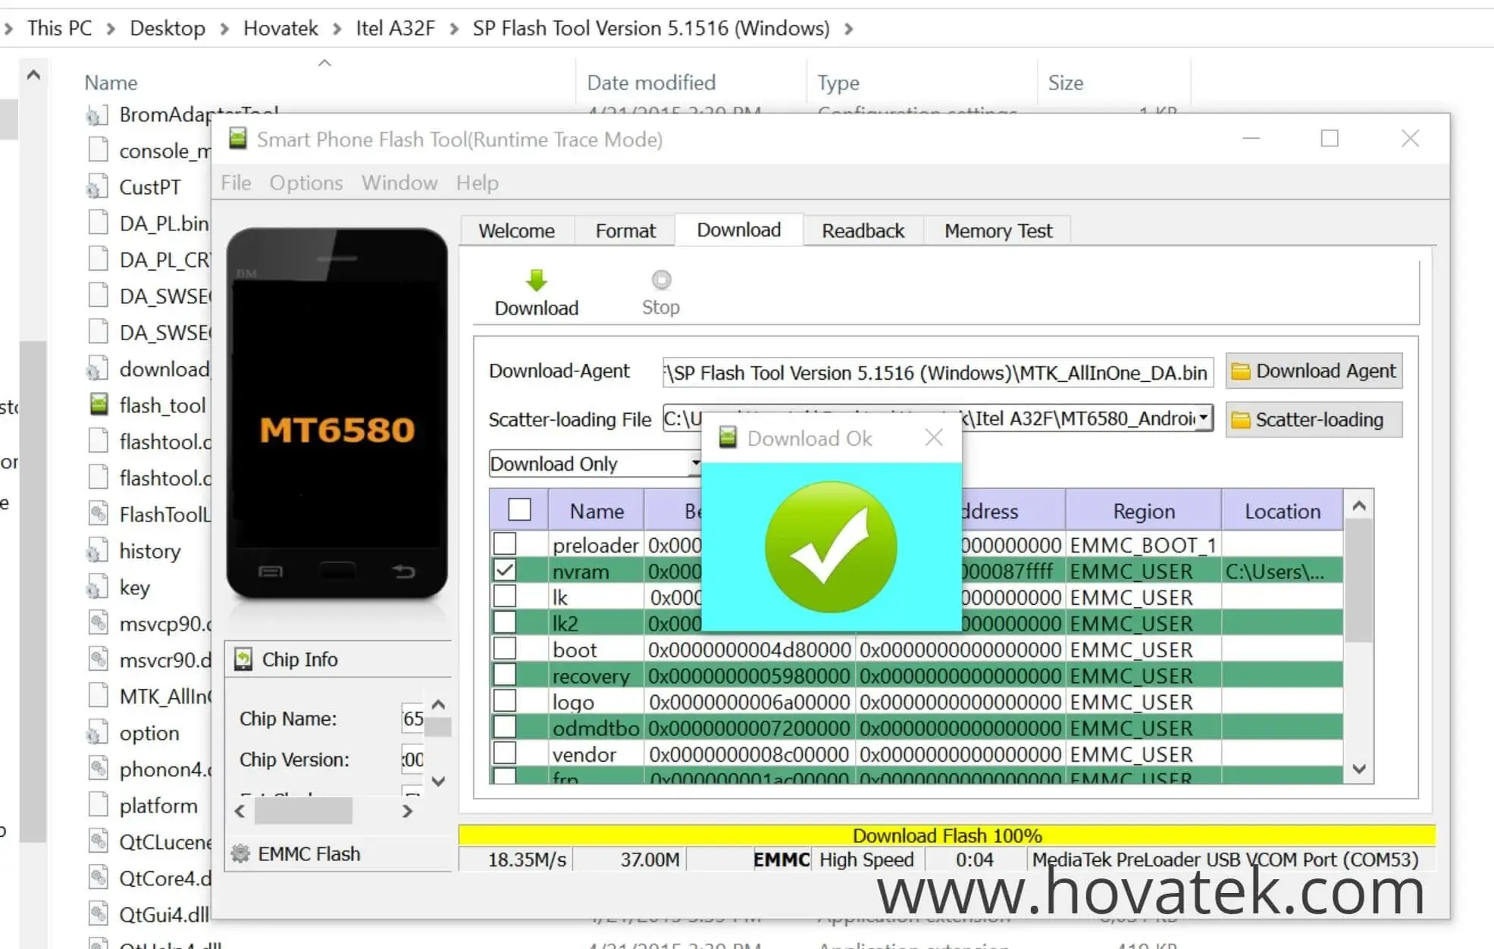The image size is (1494, 949).
Task: Click the Memory Test tab label
Action: click(x=998, y=230)
